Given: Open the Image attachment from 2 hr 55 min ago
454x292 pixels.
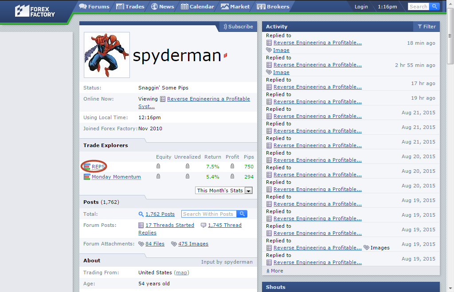Looking at the screenshot, I should (x=281, y=73).
